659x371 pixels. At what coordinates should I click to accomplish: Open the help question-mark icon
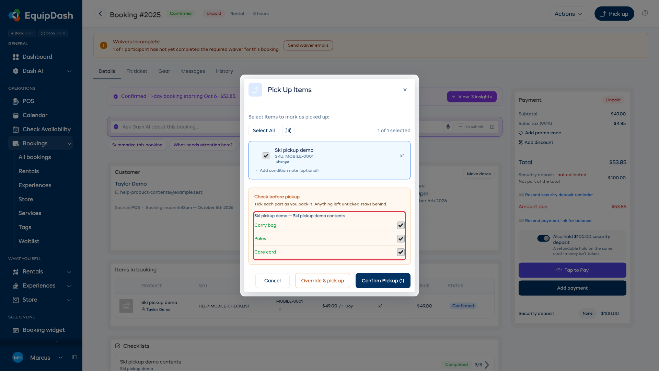(x=645, y=13)
